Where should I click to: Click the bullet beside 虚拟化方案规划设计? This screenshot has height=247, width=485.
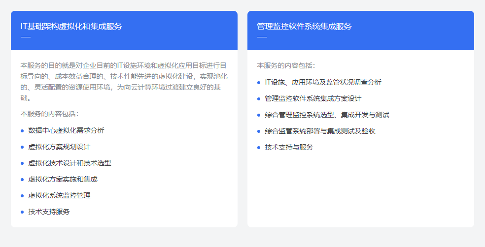(x=22, y=147)
